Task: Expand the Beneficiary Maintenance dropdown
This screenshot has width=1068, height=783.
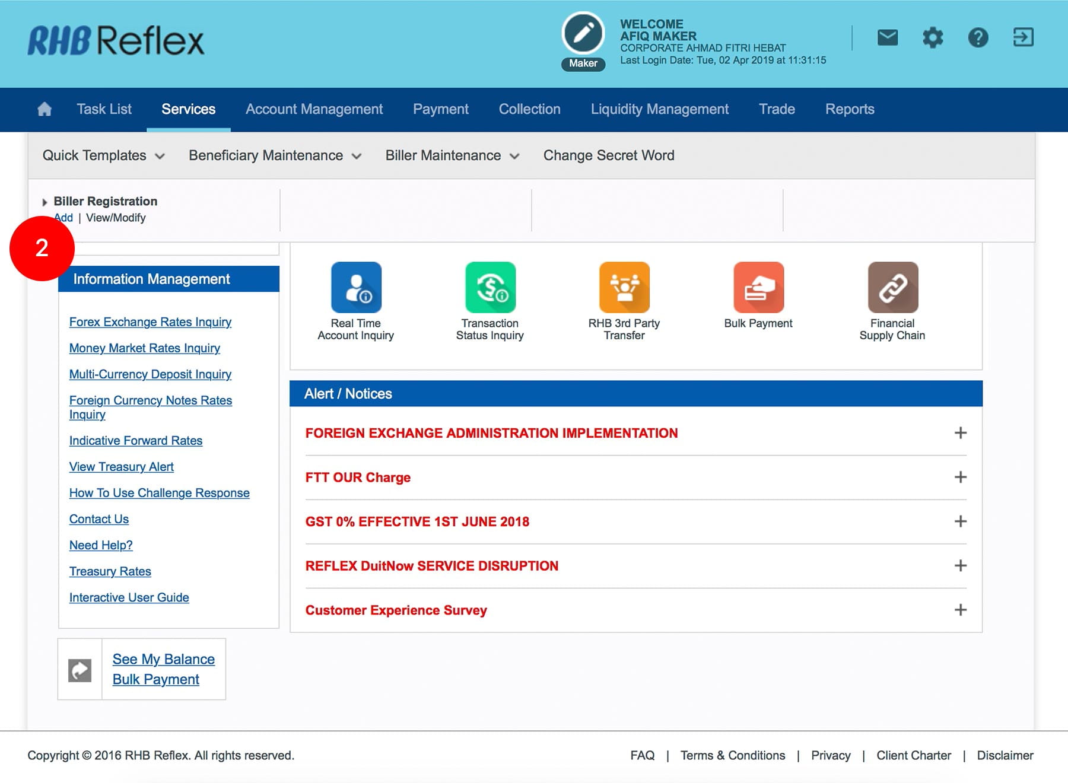Action: click(x=275, y=155)
